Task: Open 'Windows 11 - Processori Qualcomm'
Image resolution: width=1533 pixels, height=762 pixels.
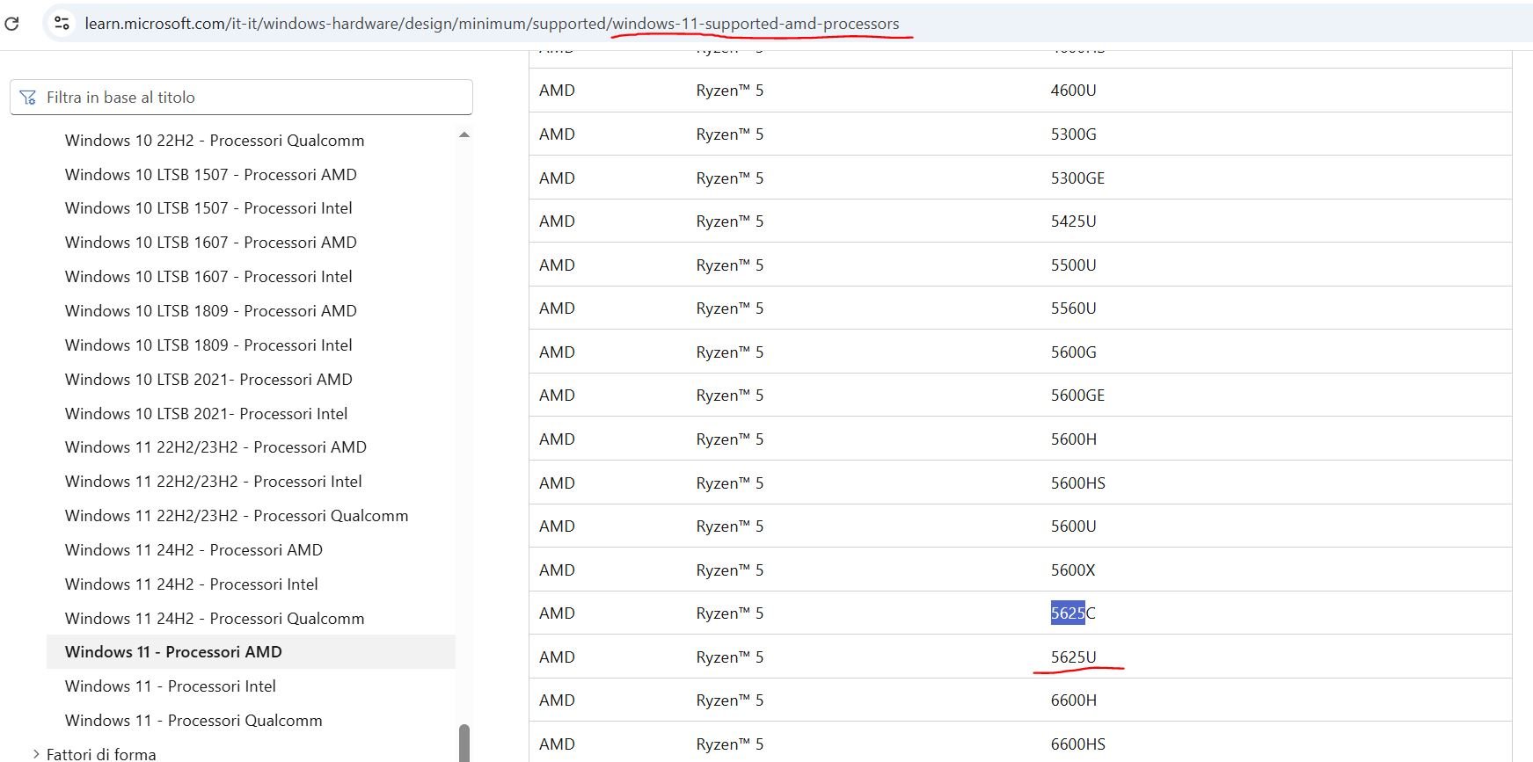Action: (193, 721)
